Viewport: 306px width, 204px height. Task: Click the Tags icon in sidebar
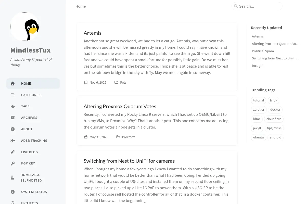coord(12,106)
